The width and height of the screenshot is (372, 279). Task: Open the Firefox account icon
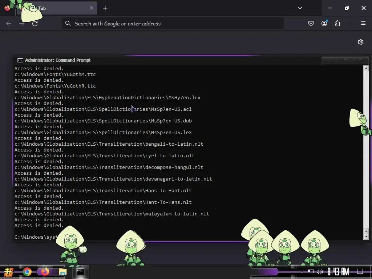click(324, 23)
